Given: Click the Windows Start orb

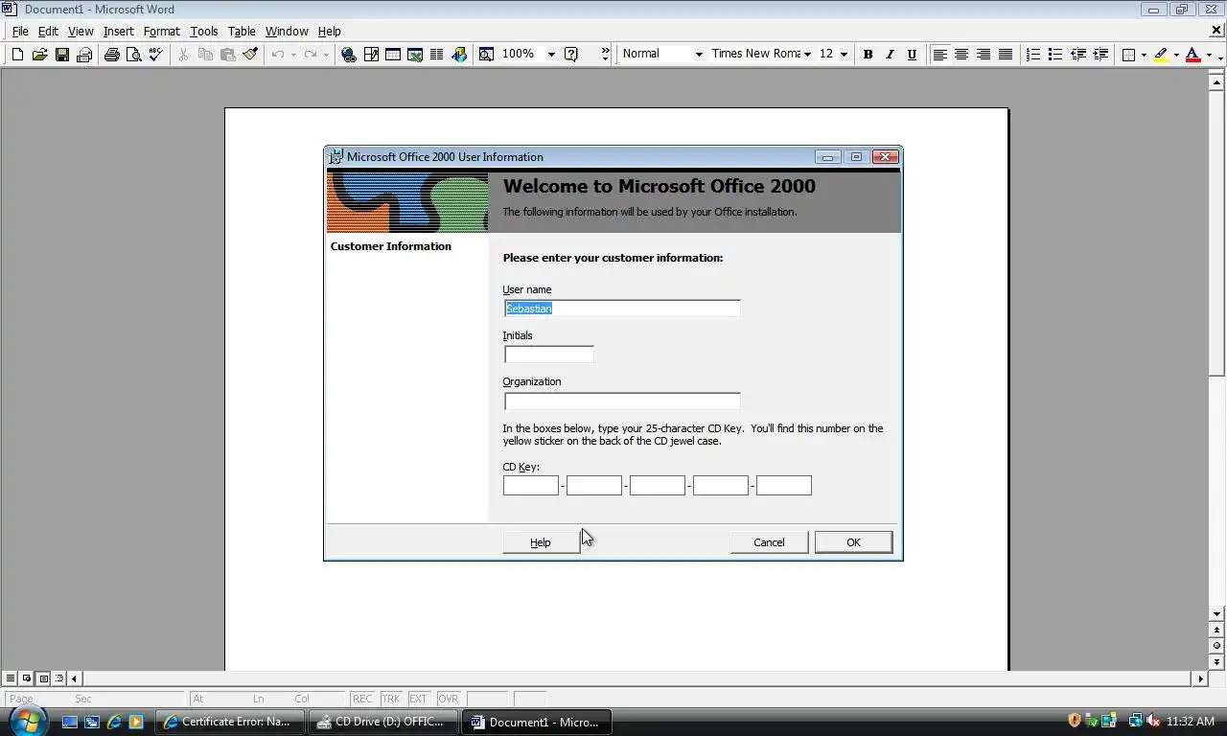Looking at the screenshot, I should click(x=27, y=721).
